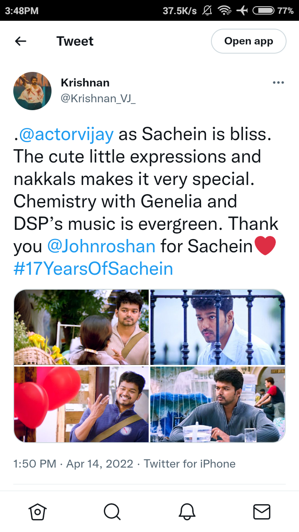Viewport: 299px width, 532px height.
Task: View the top-right iron fence photo
Action: coord(218,327)
